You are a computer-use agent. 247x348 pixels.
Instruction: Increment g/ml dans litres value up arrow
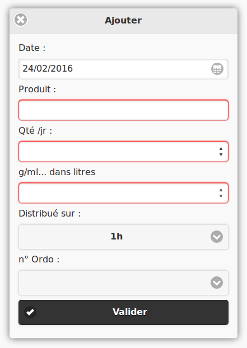(221, 190)
